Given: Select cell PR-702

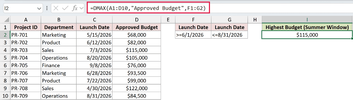Looking at the screenshot, I should [x=26, y=42].
